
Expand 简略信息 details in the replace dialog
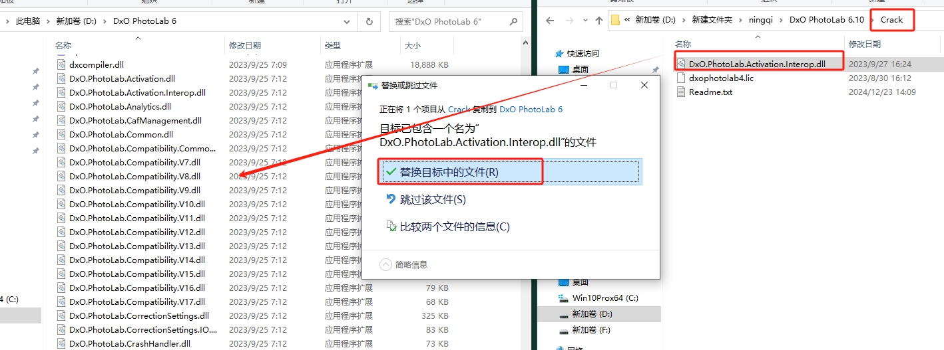pos(386,264)
